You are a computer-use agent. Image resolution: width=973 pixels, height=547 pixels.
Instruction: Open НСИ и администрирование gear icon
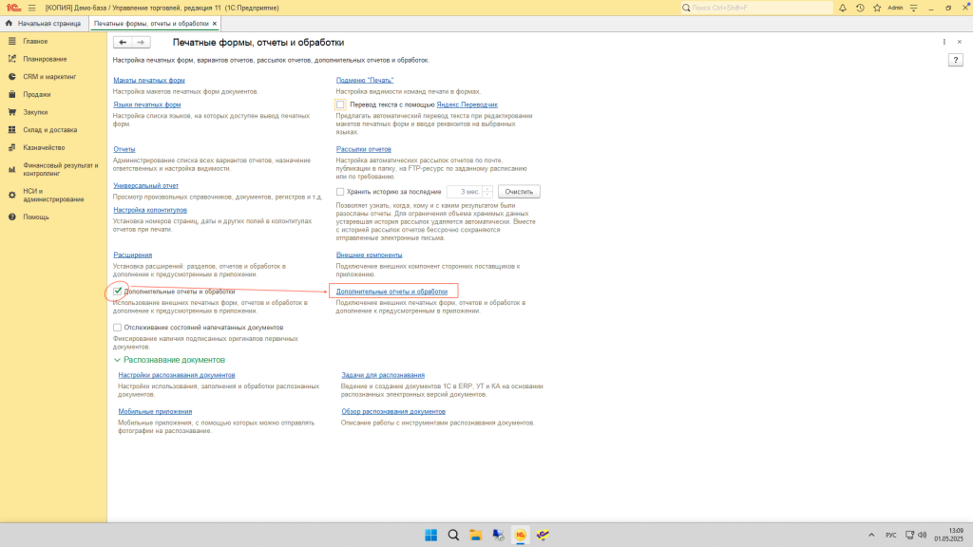click(11, 196)
